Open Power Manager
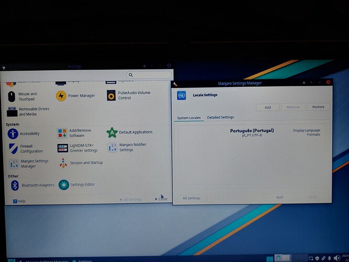Image resolution: width=349 pixels, height=262 pixels. (x=75, y=96)
